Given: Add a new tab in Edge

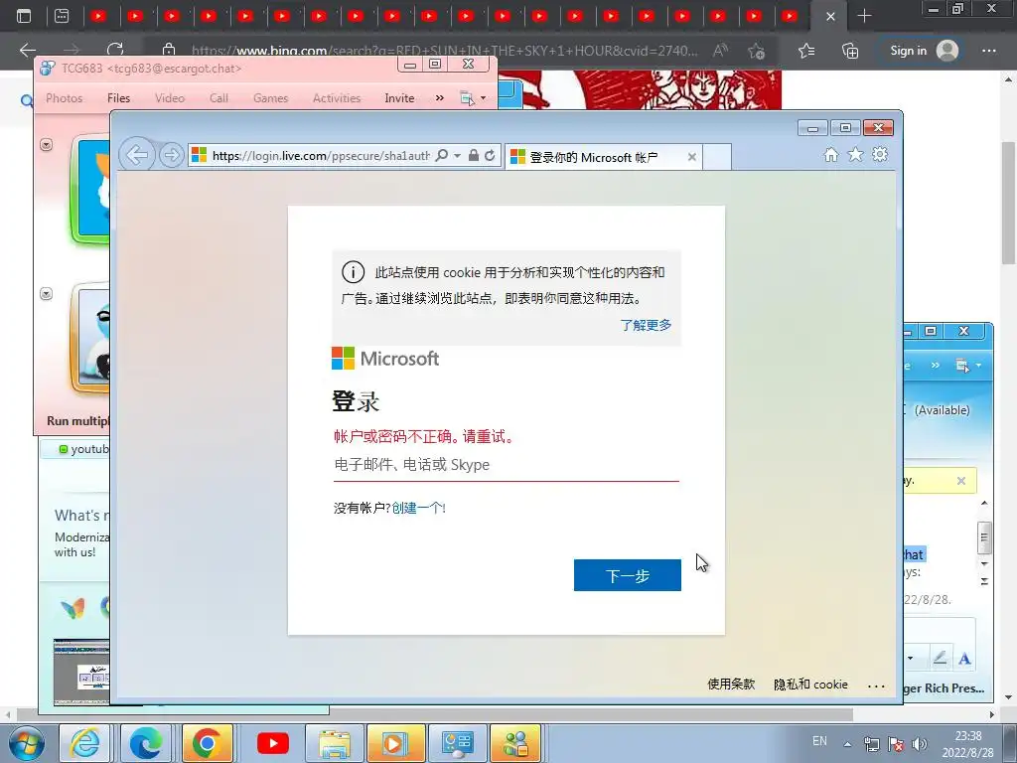Looking at the screenshot, I should tap(865, 16).
